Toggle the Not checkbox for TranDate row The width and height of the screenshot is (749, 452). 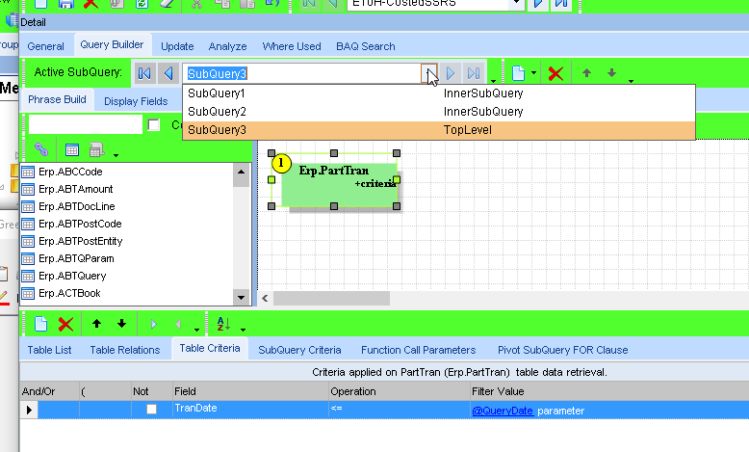pyautogui.click(x=151, y=409)
